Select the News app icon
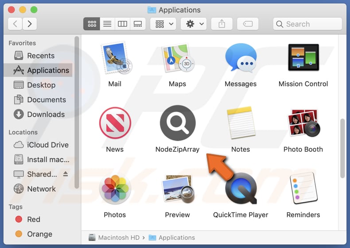Screen dimensions: 350x248 click(x=115, y=123)
